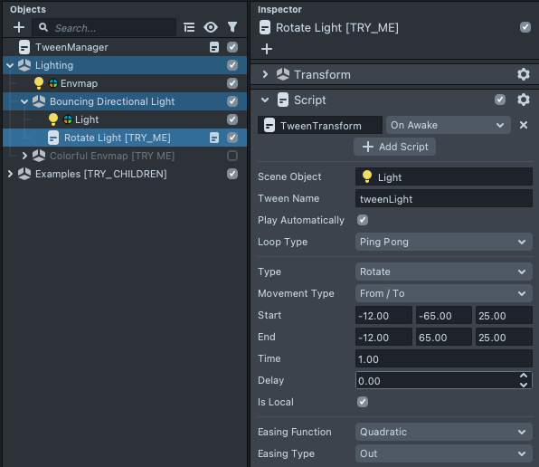This screenshot has width=539, height=467.
Task: Click the TweenManager script object icon
Action: coord(24,47)
